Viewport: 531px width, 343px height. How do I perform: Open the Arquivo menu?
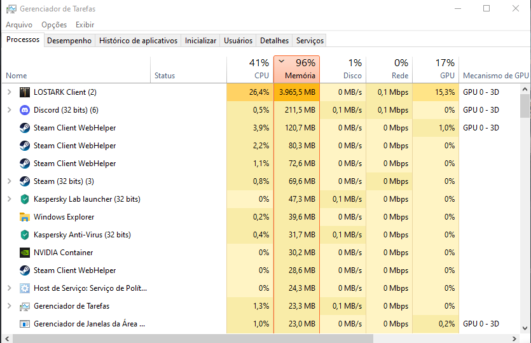tap(19, 25)
